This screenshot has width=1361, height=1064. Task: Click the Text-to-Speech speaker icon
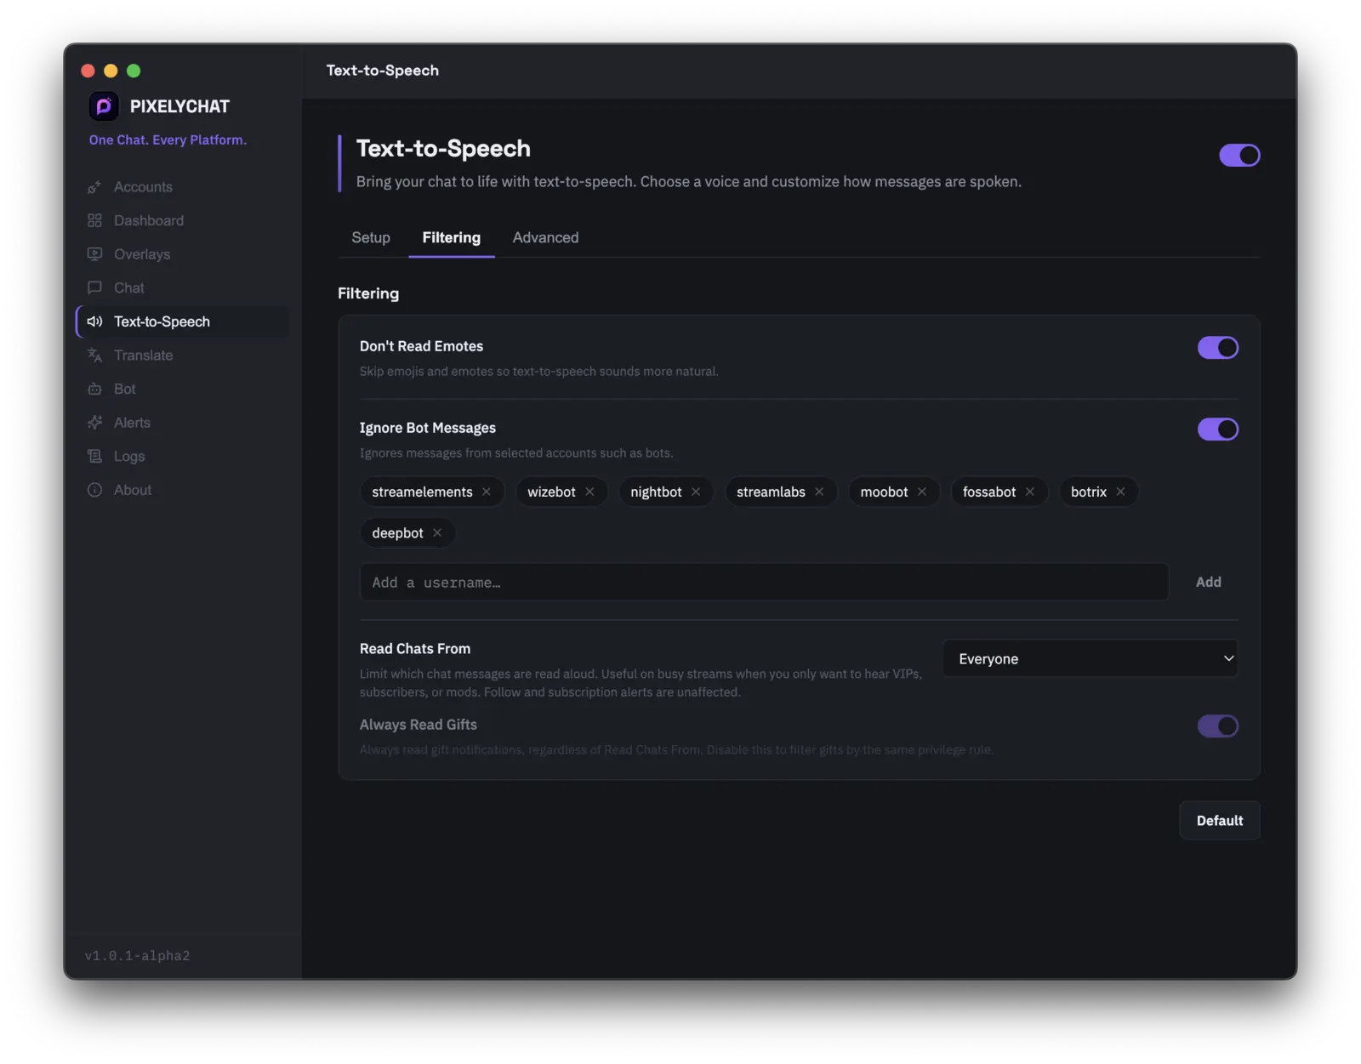point(94,321)
